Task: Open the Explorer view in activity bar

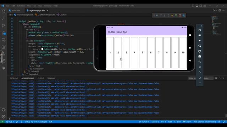Action: [4, 11]
